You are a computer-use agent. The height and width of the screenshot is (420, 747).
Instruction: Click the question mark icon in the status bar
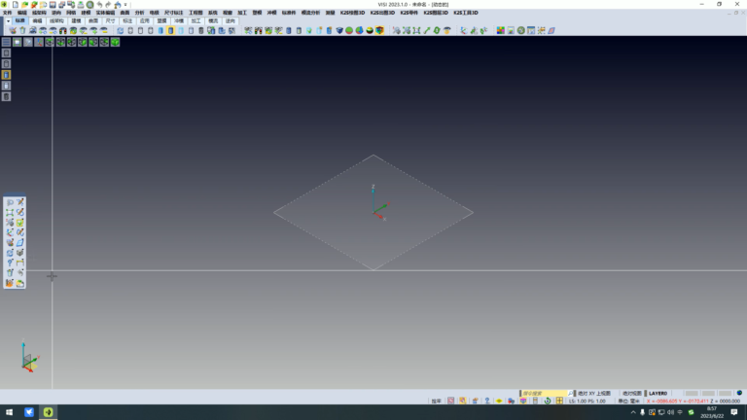coord(487,401)
